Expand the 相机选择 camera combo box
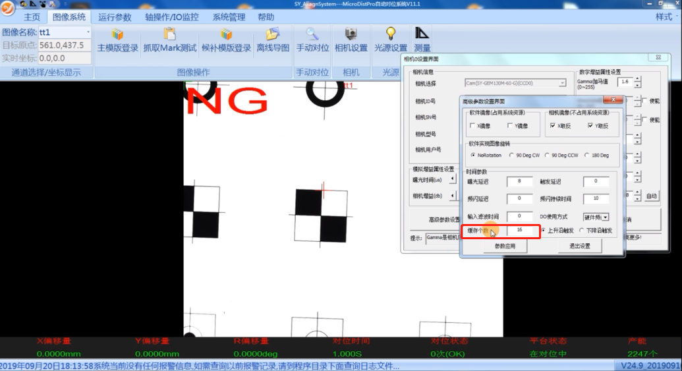682x371 pixels. click(x=562, y=83)
